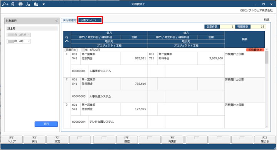Collapse the 対象選択 panel with the chevron
This screenshot has height=150, width=277.
coord(56,21)
